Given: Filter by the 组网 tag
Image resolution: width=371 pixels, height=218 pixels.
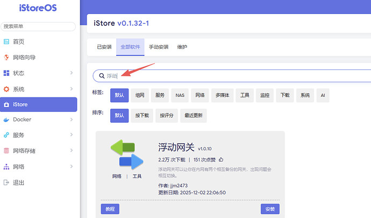Looking at the screenshot, I should (x=140, y=95).
